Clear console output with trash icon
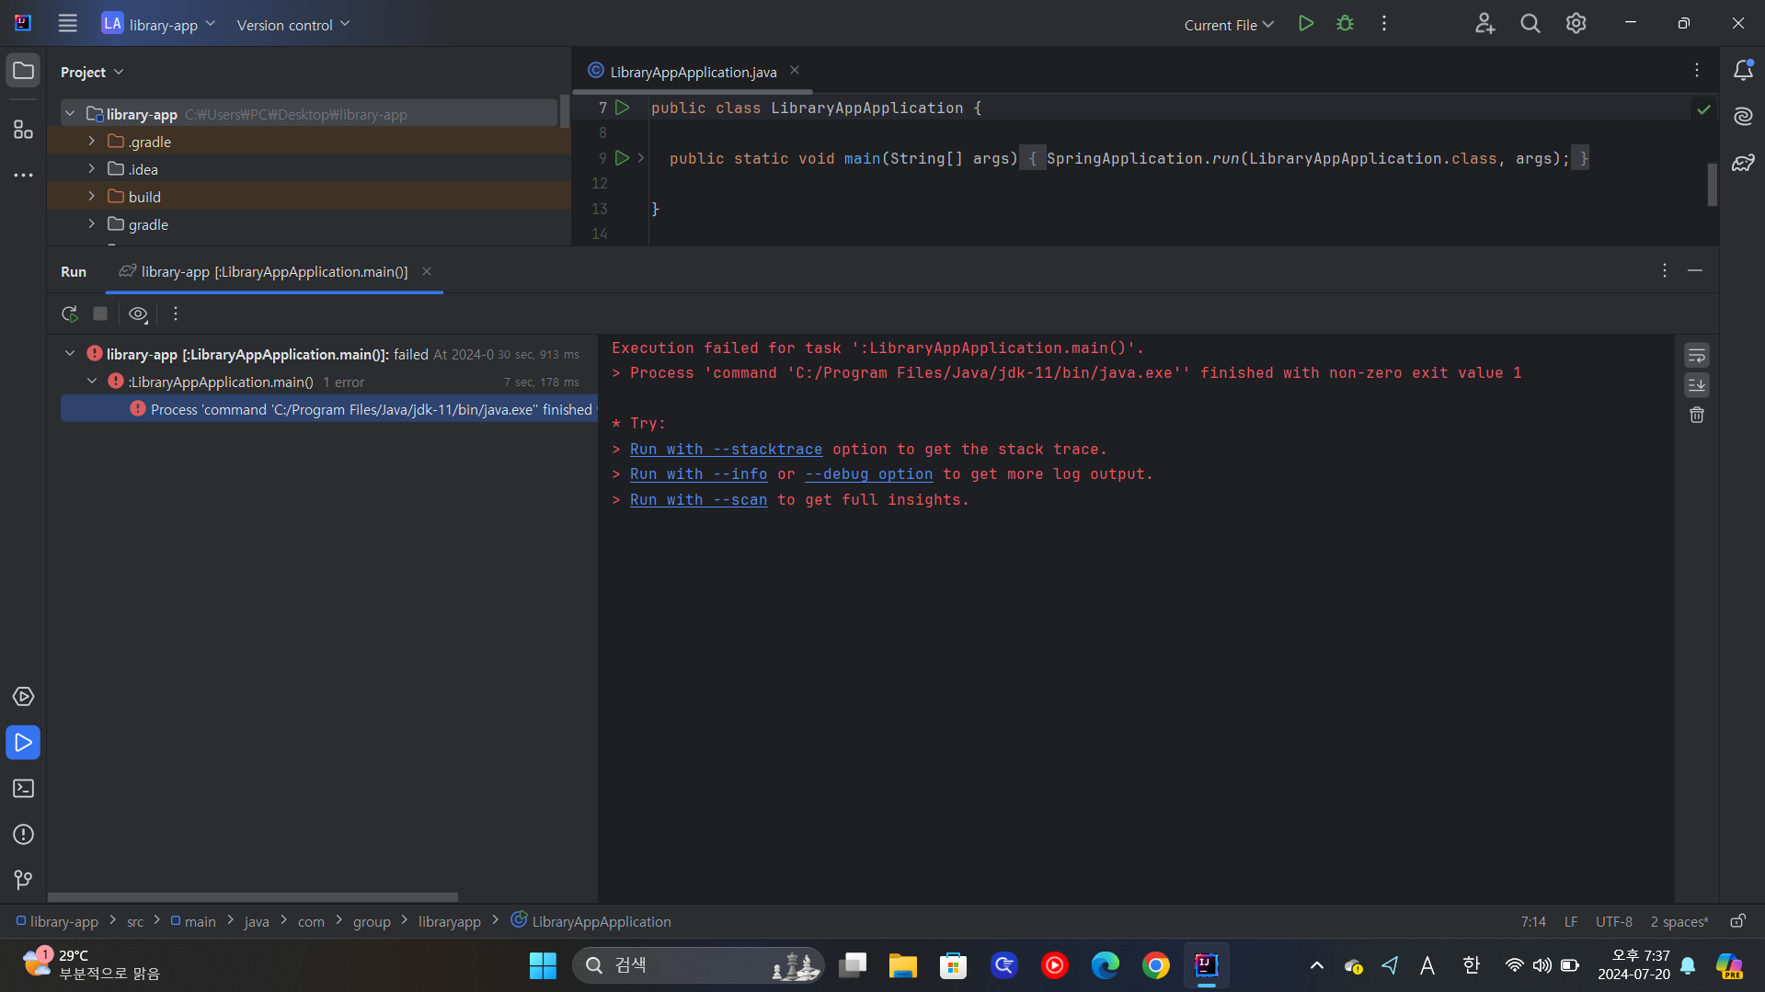1765x992 pixels. click(x=1697, y=416)
